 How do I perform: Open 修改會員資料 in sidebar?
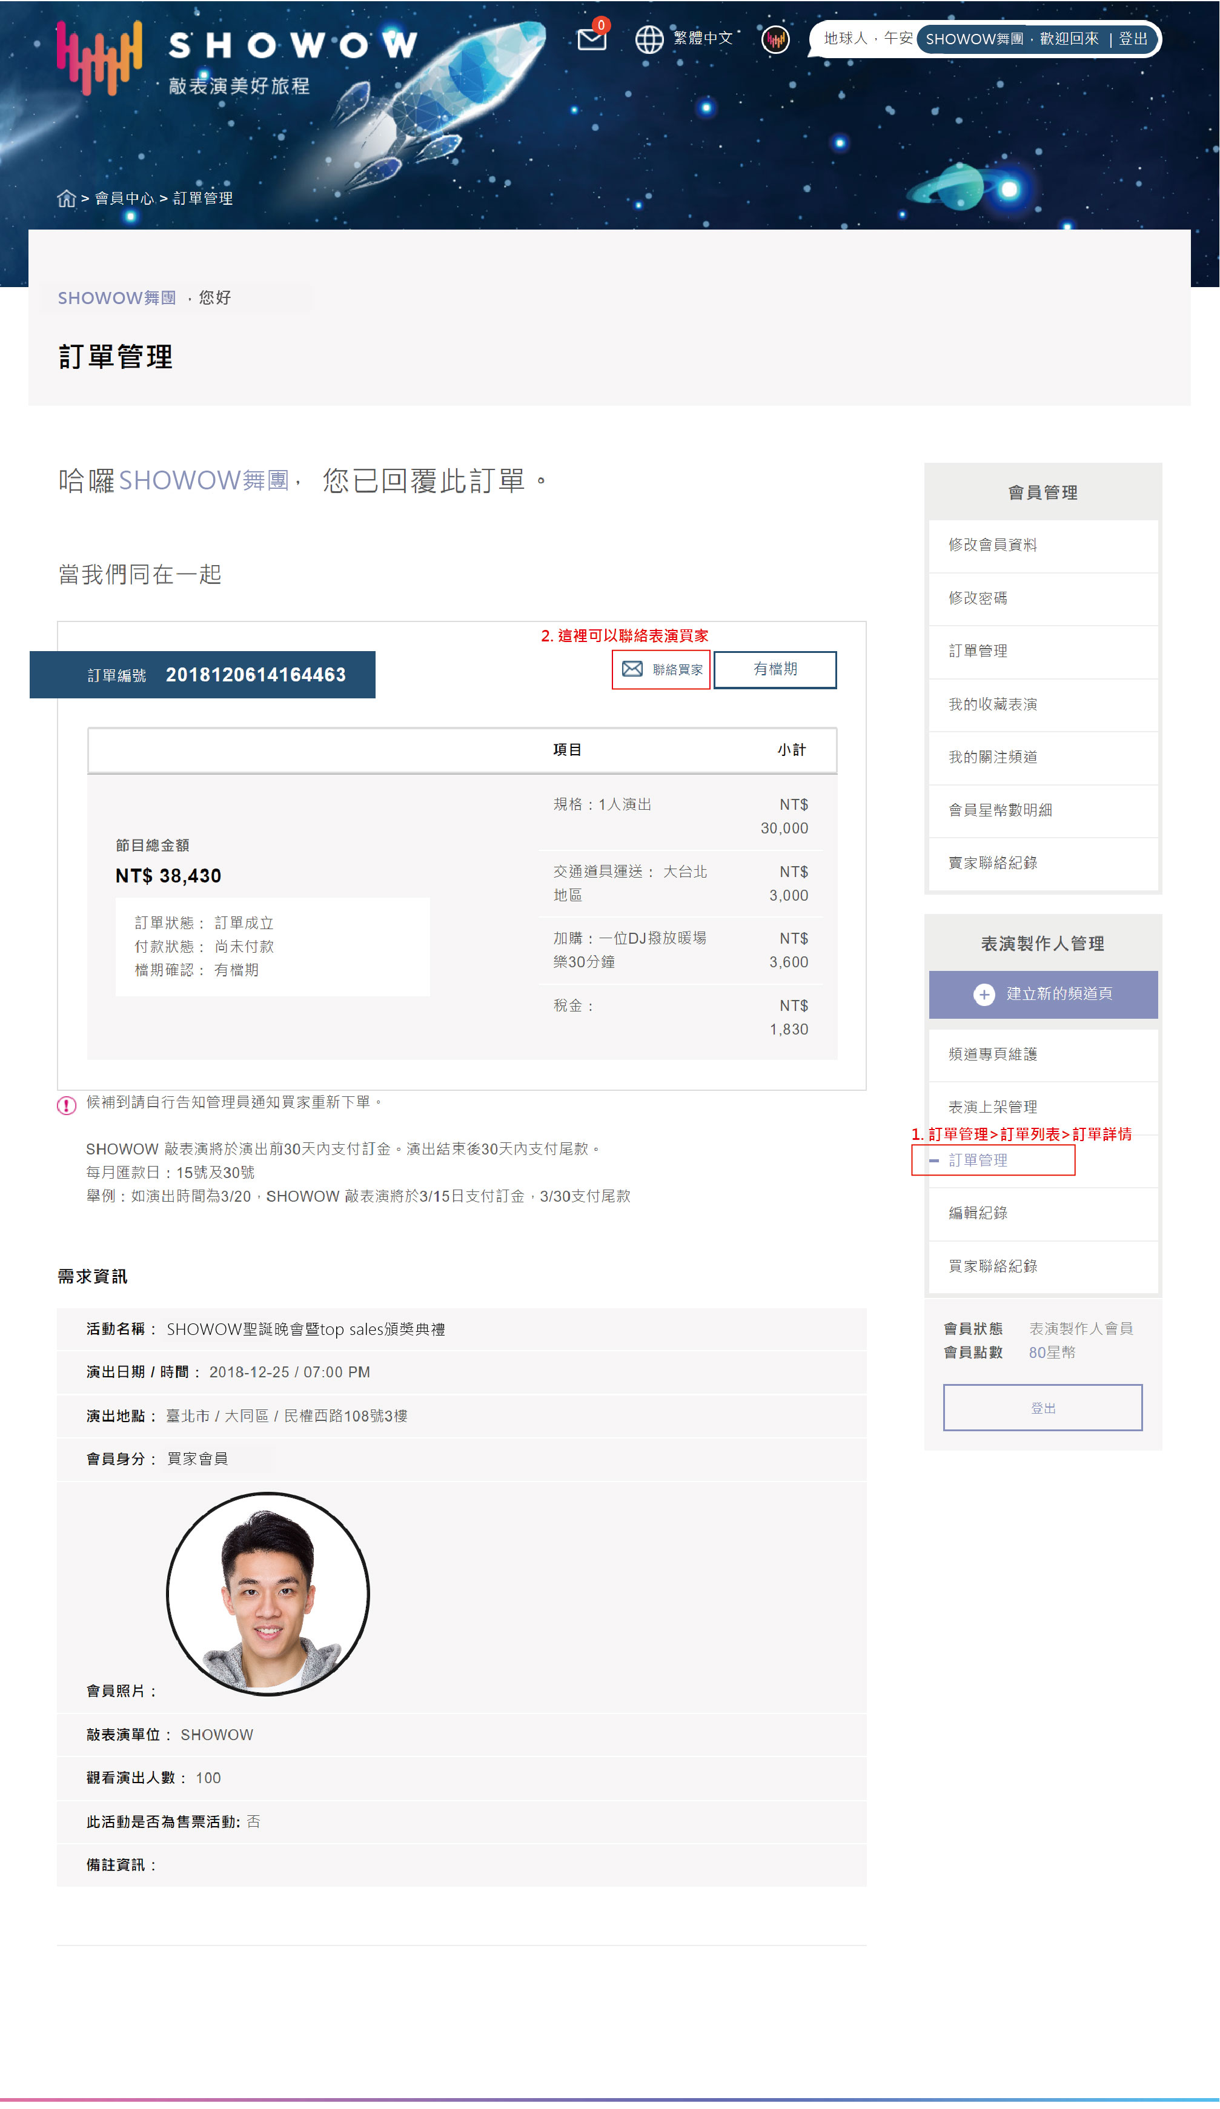click(1043, 546)
